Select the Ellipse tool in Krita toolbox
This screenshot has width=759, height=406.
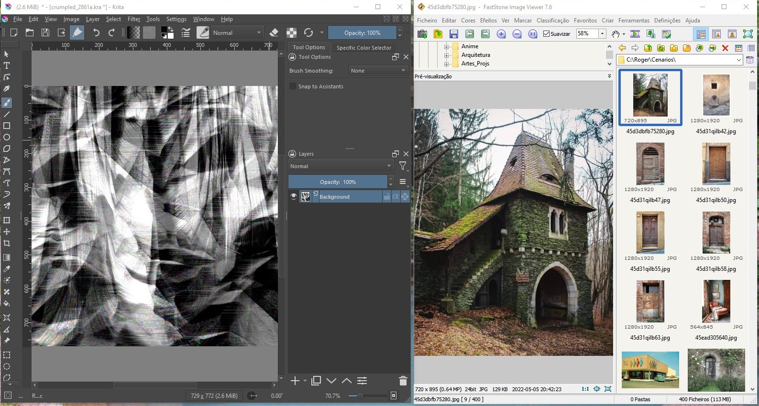tap(7, 137)
